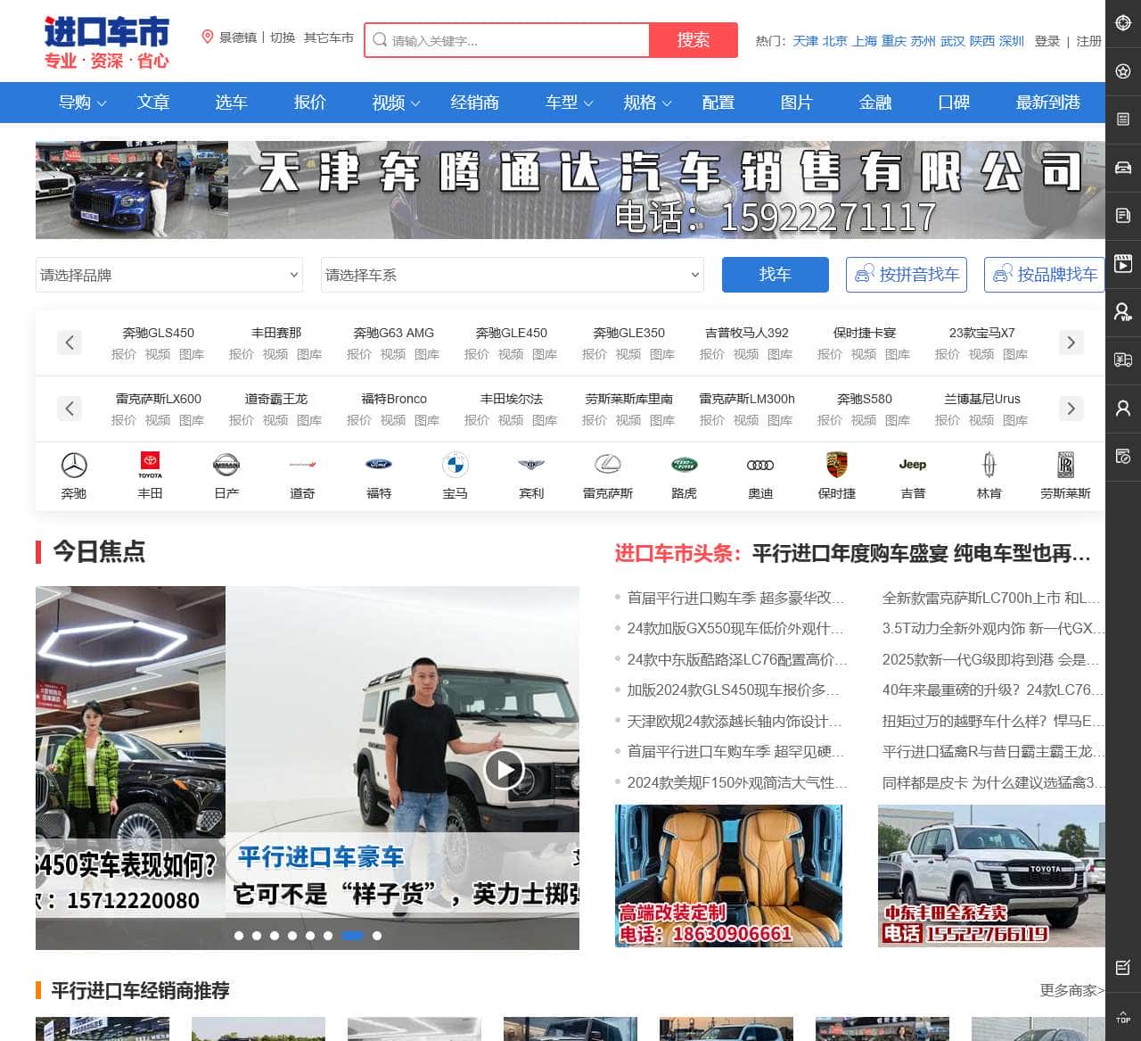
Task: Jump to page top with TOP icon
Action: click(x=1123, y=1016)
